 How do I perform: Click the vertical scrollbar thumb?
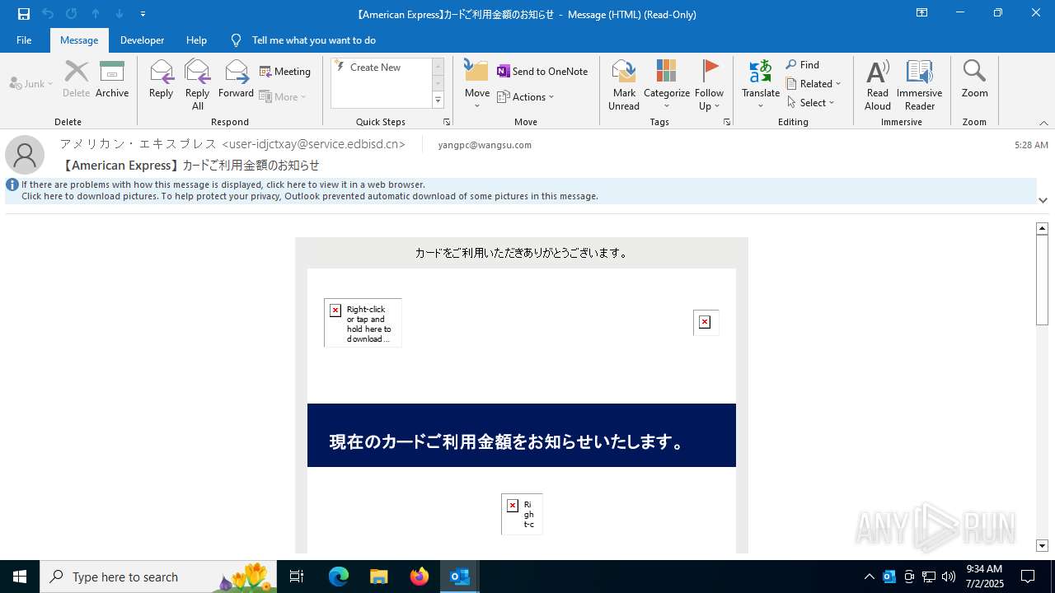click(1043, 280)
